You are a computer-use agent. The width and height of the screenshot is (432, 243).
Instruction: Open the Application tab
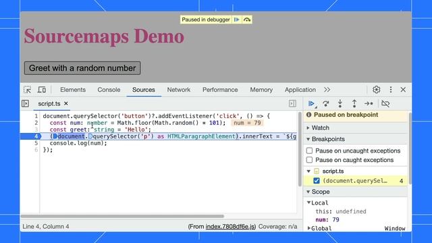point(300,90)
